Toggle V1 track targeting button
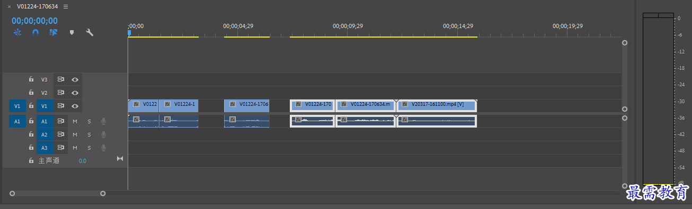The height and width of the screenshot is (209, 692). pyautogui.click(x=45, y=106)
